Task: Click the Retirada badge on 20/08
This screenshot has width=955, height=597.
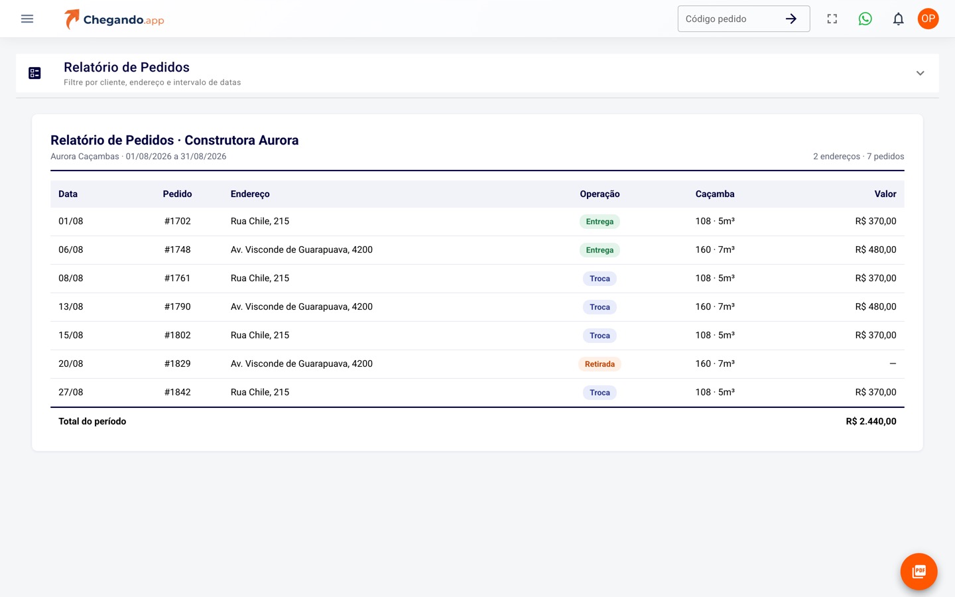Action: click(600, 364)
